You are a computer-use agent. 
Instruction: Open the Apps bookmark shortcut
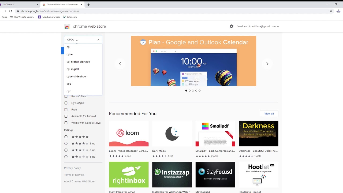(x=4, y=17)
